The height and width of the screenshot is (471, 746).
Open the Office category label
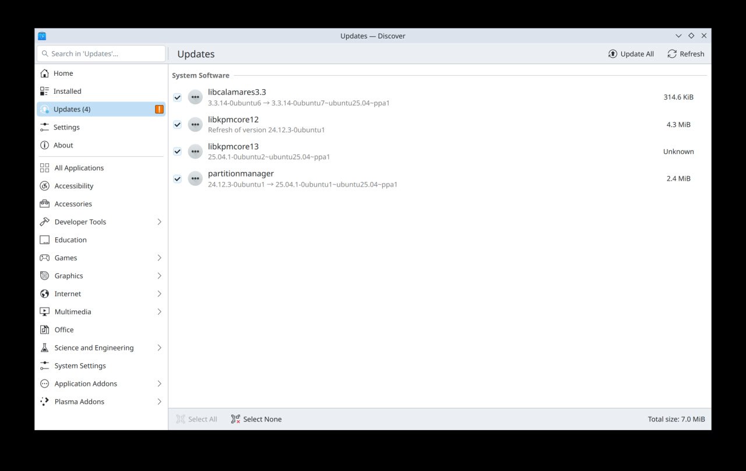coord(64,330)
